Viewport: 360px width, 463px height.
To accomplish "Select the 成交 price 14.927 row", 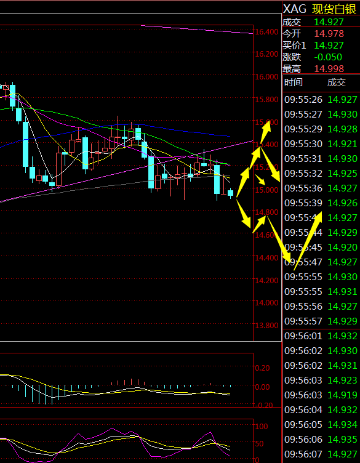I will [321, 22].
